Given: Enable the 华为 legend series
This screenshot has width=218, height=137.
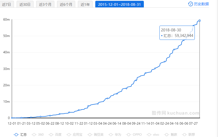Looking at the screenshot, I should [115, 134].
